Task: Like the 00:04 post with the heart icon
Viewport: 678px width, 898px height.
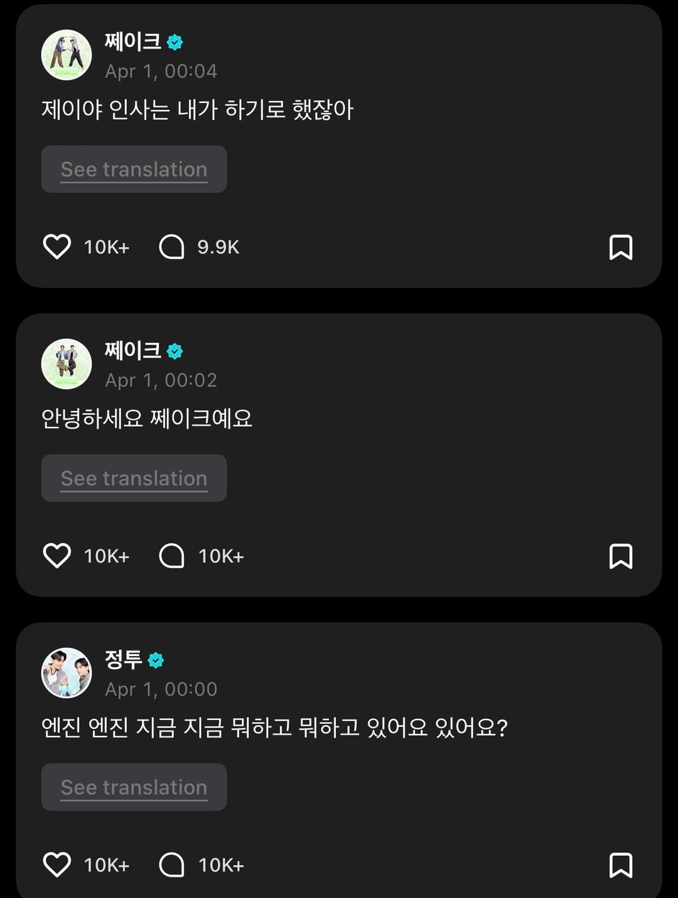Action: tap(56, 247)
